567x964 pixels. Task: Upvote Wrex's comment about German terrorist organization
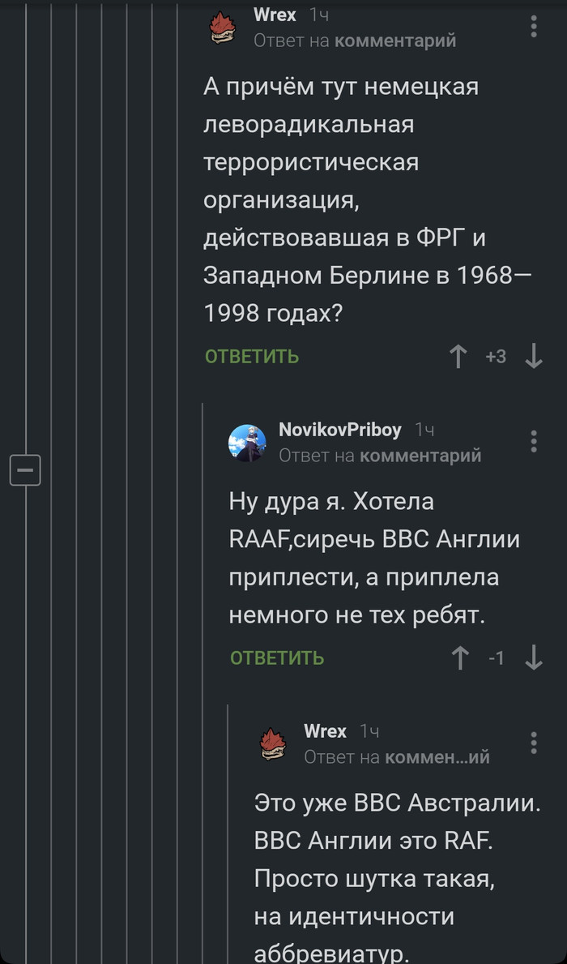click(458, 357)
